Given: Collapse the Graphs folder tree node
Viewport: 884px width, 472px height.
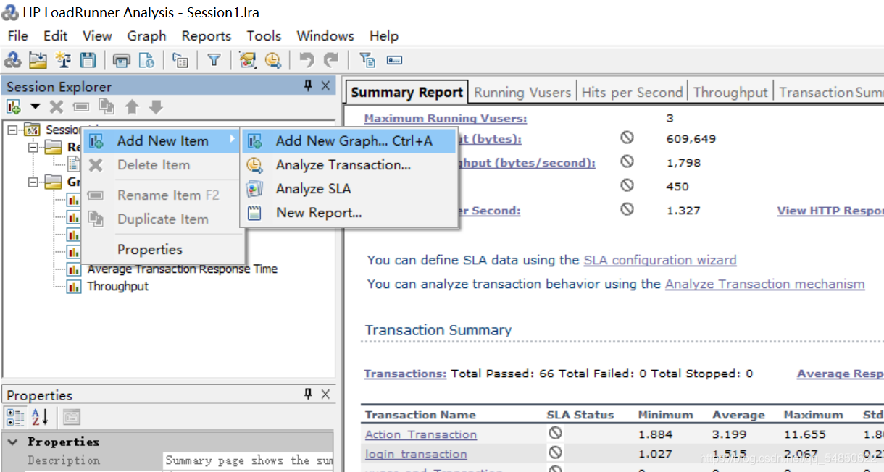Looking at the screenshot, I should [33, 182].
